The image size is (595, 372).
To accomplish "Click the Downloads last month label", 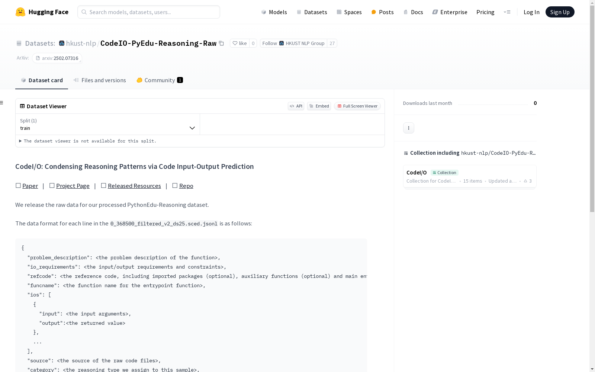I will (x=428, y=103).
